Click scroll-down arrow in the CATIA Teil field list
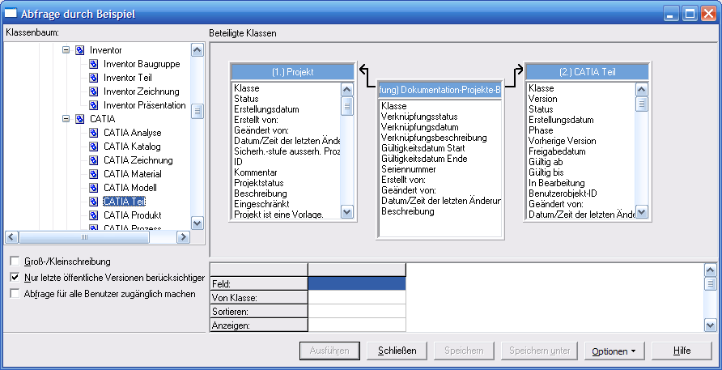This screenshot has width=722, height=370. click(641, 212)
